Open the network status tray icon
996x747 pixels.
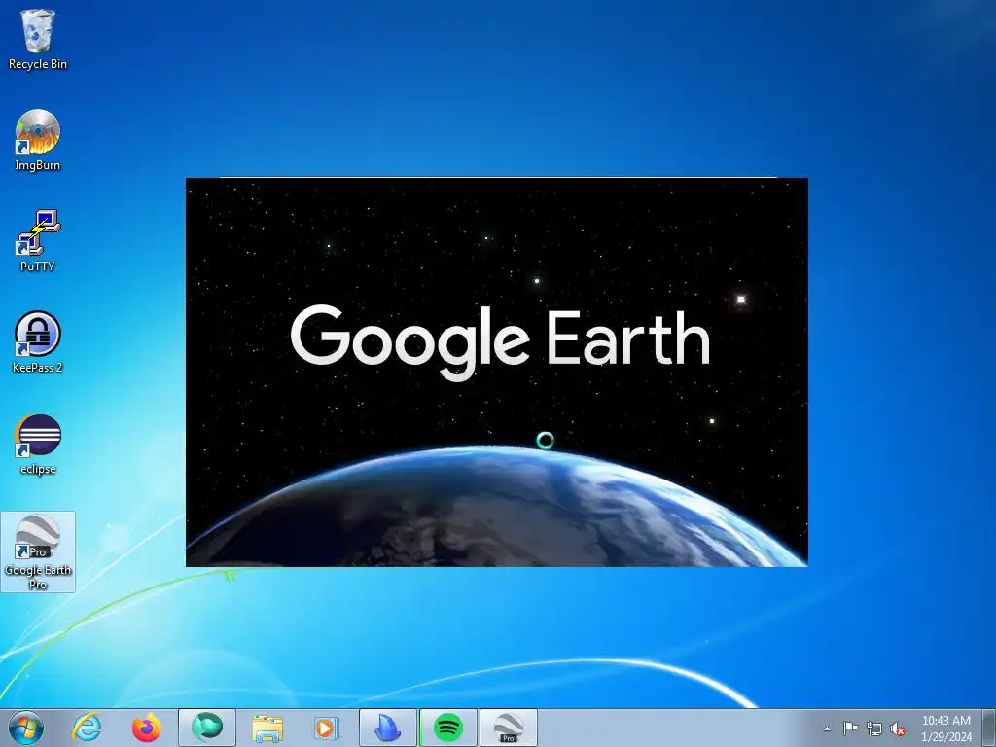874,729
